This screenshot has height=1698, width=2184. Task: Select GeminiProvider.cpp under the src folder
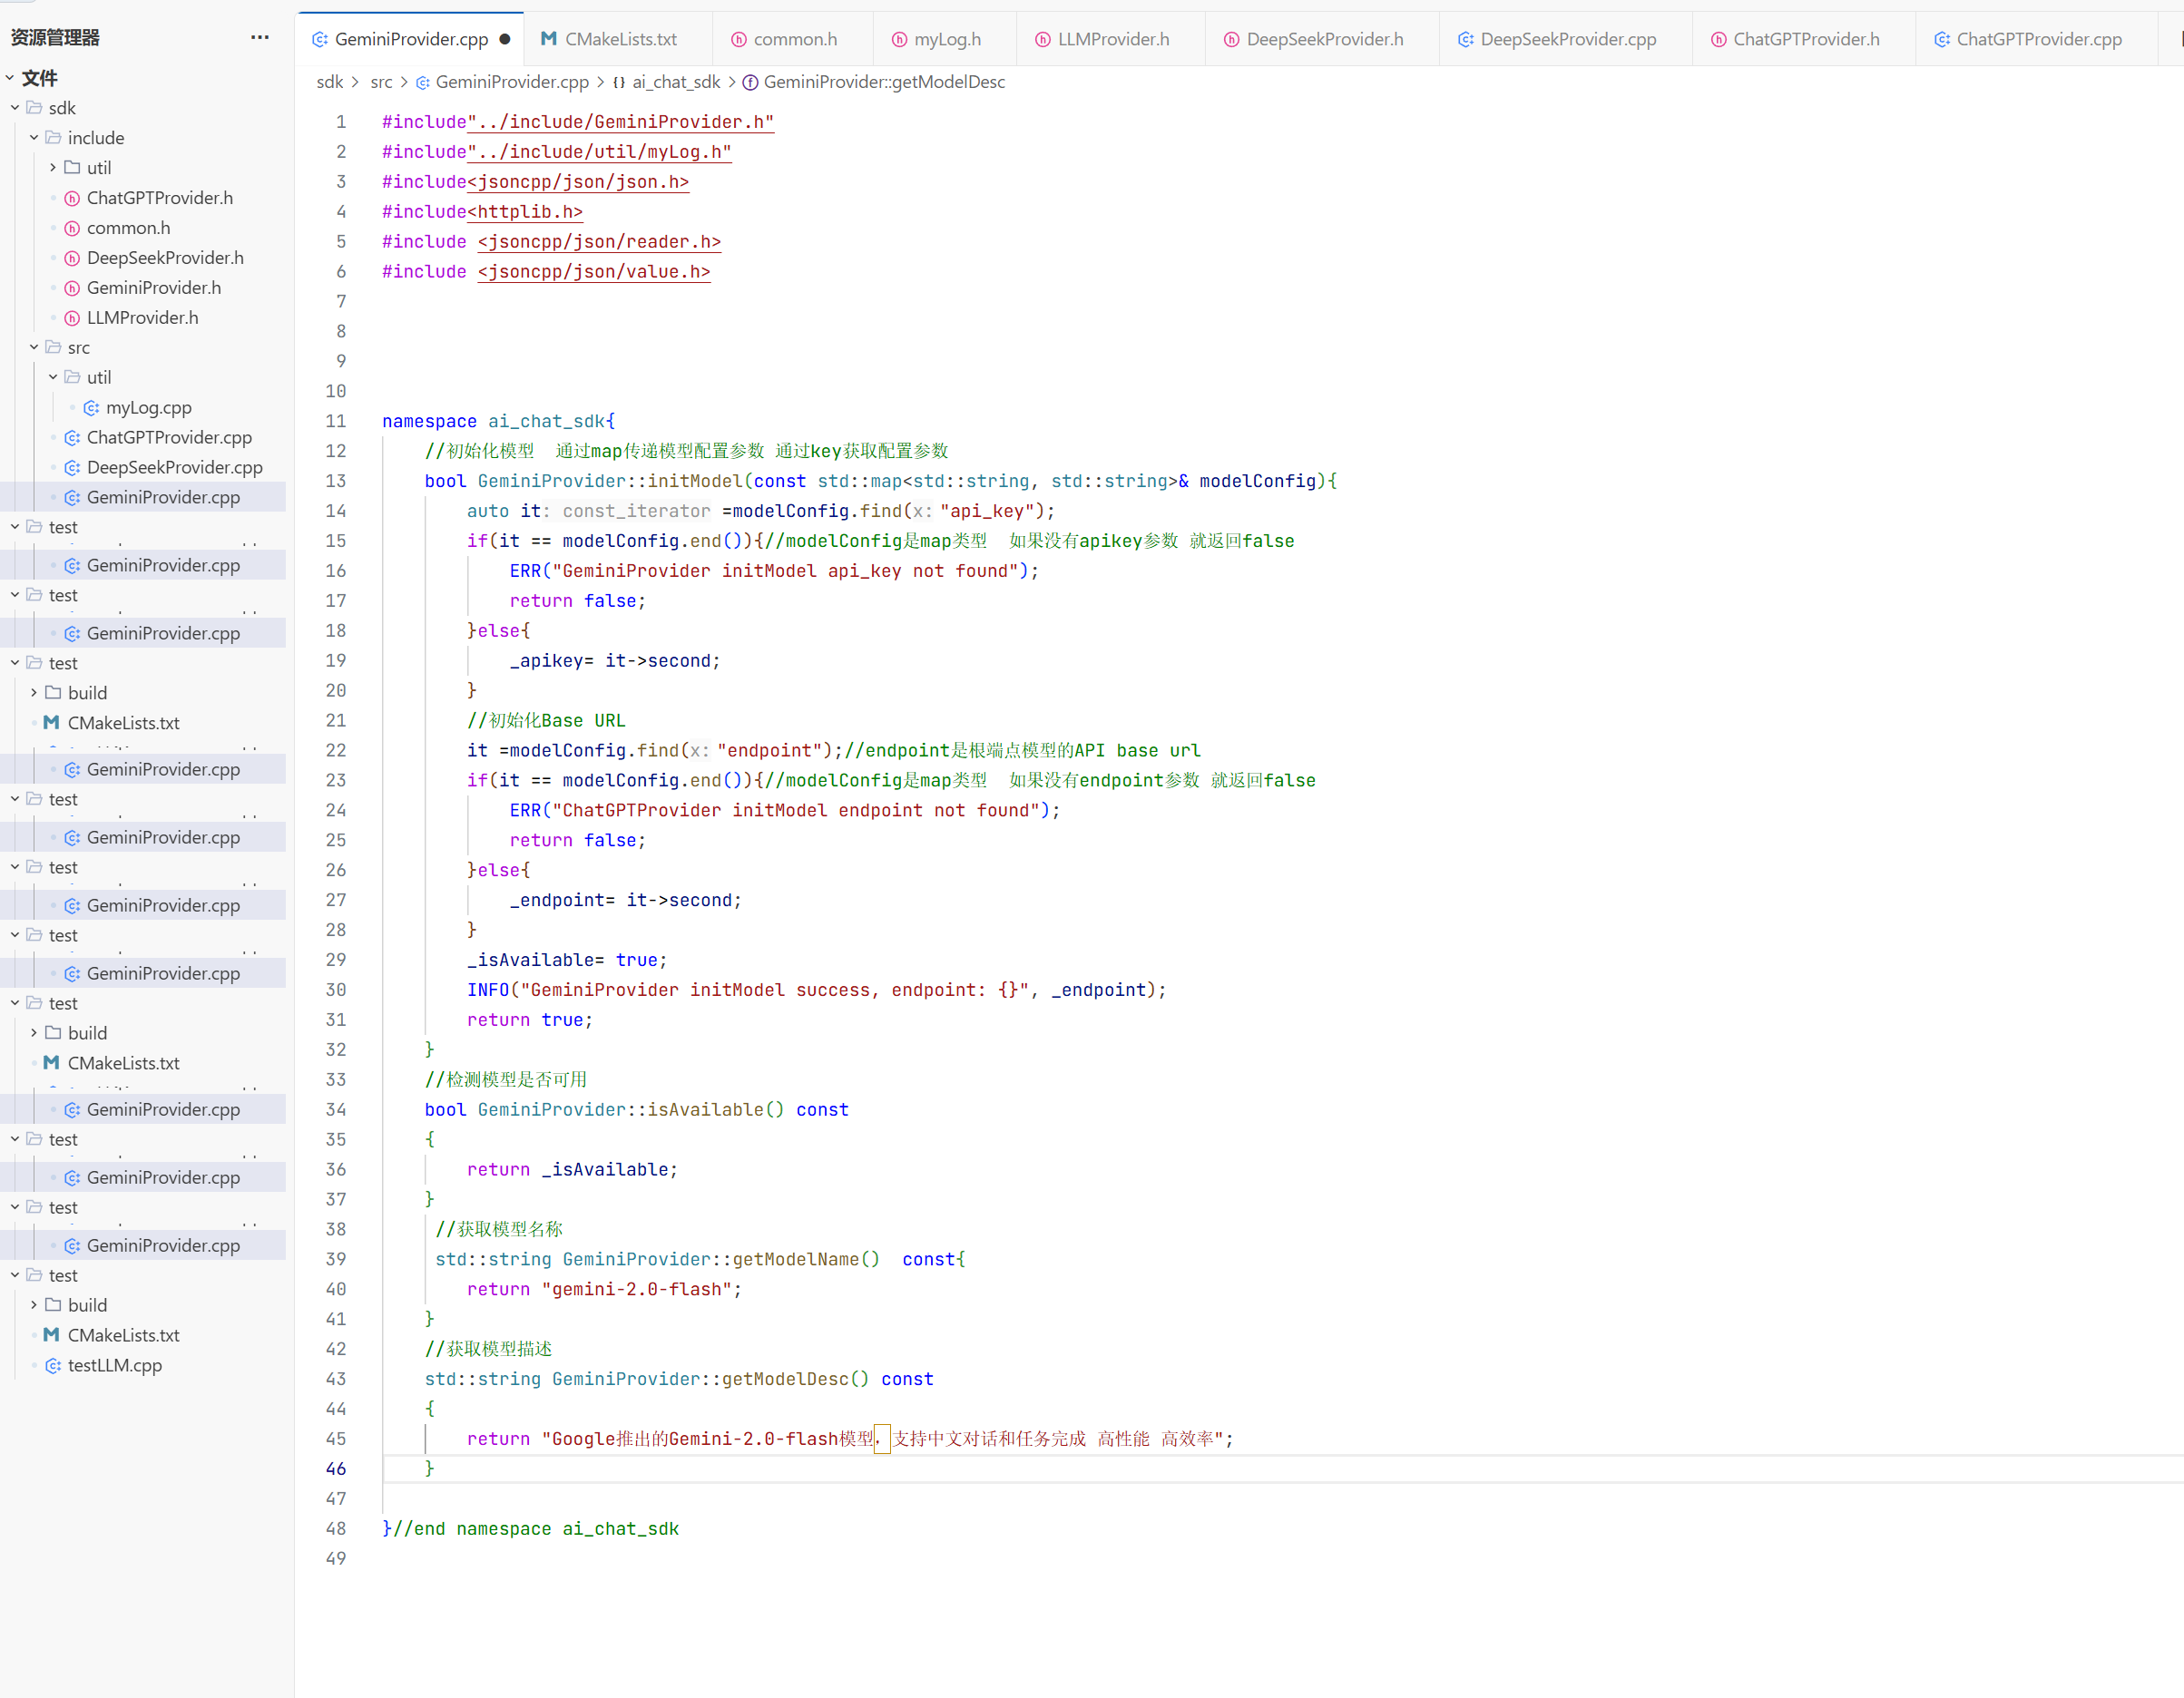pyautogui.click(x=163, y=498)
